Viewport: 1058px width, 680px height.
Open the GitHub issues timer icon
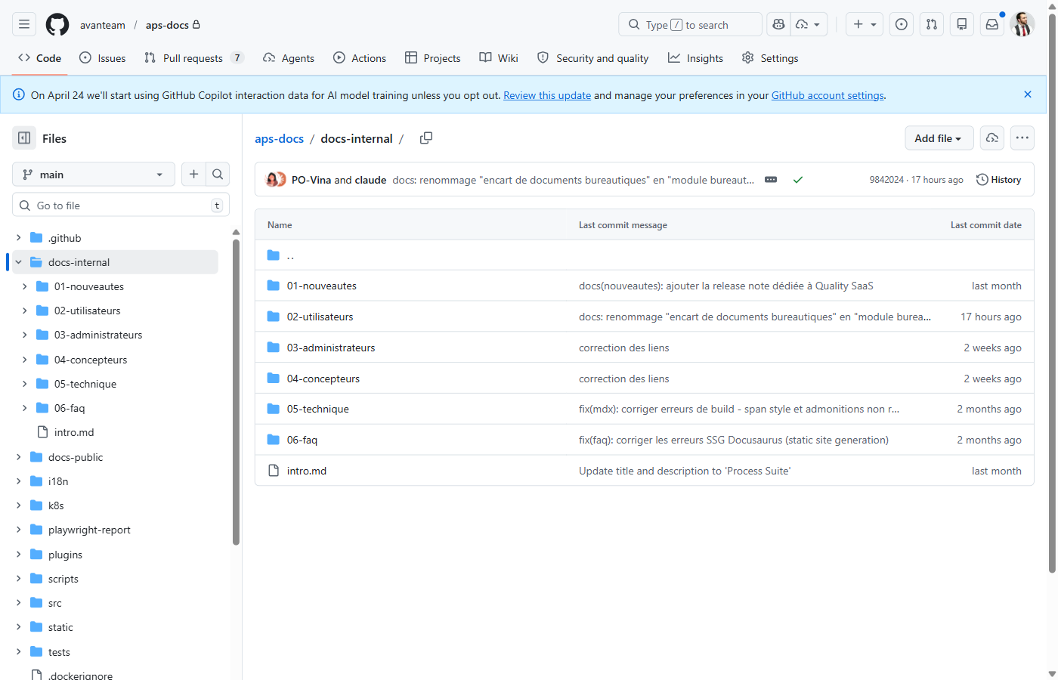[x=901, y=24]
